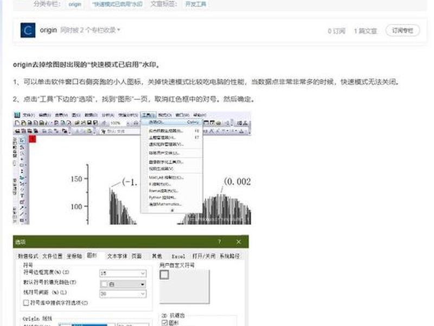
Task: Switch to Excel tab in 选项
Action: 178,256
